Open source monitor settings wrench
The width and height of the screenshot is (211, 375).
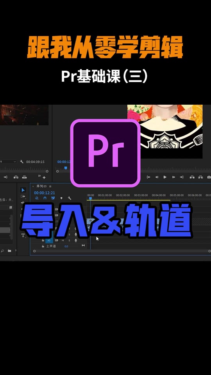(x=21, y=162)
